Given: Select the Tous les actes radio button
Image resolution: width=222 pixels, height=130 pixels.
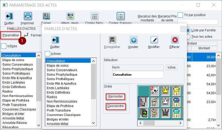Looking at the screenshot, I should point(188,37).
